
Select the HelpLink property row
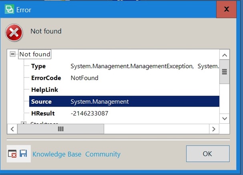click(x=124, y=89)
